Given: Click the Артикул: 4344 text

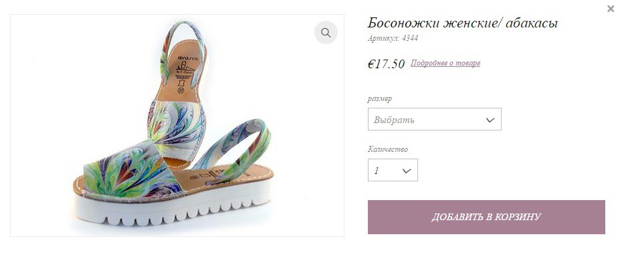Looking at the screenshot, I should click(x=393, y=38).
